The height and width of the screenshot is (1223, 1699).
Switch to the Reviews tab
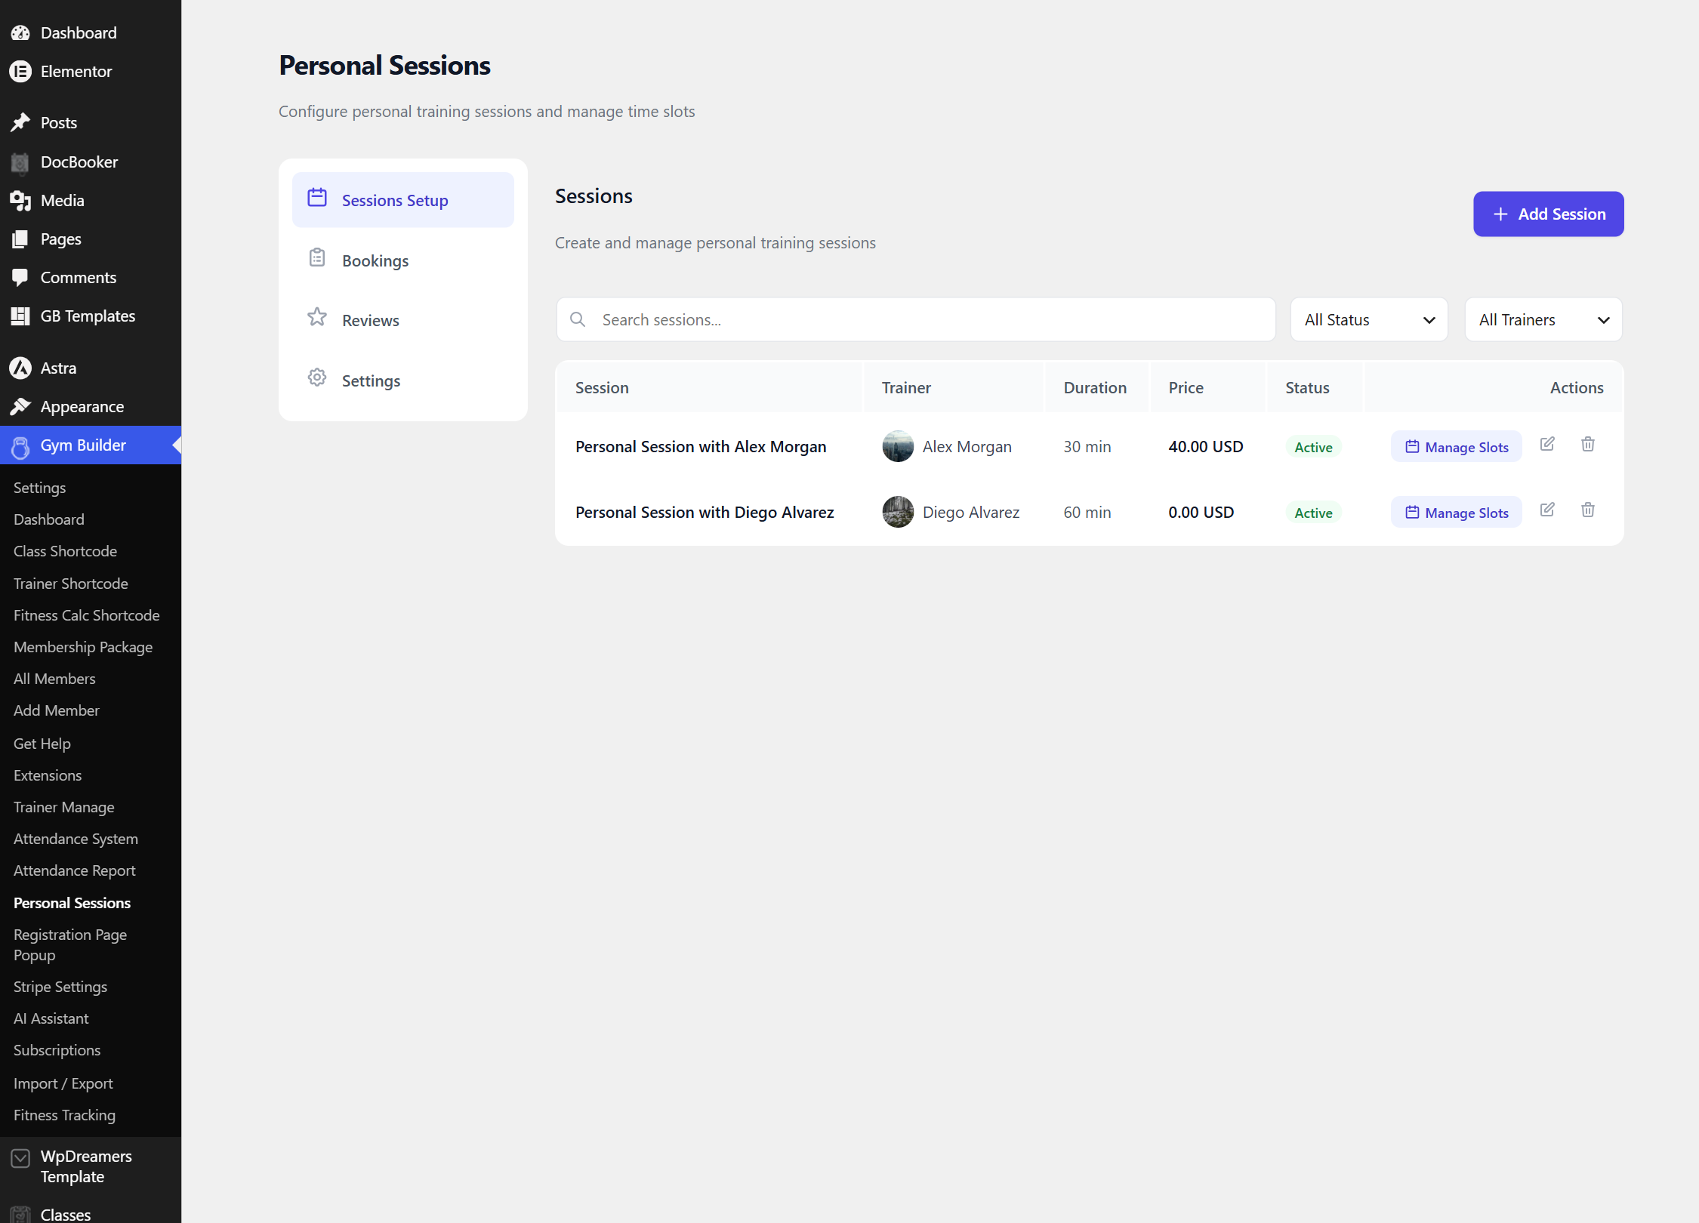[x=403, y=320]
